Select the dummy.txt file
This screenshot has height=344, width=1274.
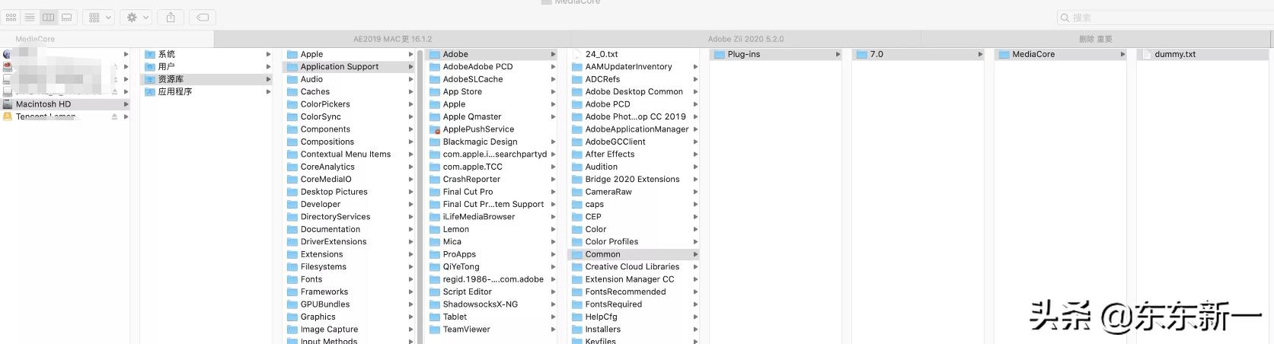pyautogui.click(x=1174, y=55)
